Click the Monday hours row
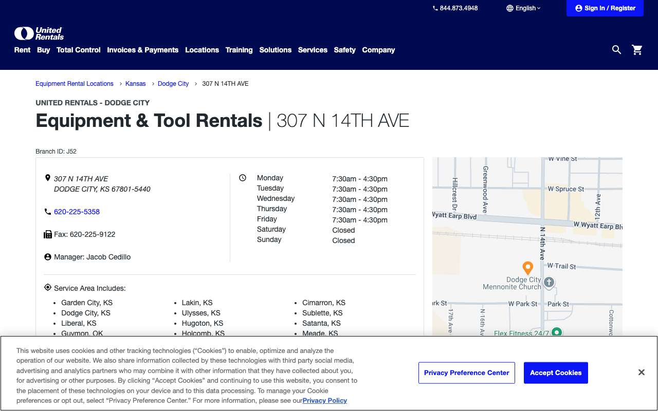The width and height of the screenshot is (658, 411). click(322, 178)
